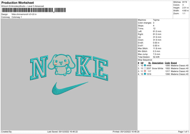
Task: Click 'Wilcom EmbroideryStudio – Level 3 Advanced' text
Action: coord(22,6)
